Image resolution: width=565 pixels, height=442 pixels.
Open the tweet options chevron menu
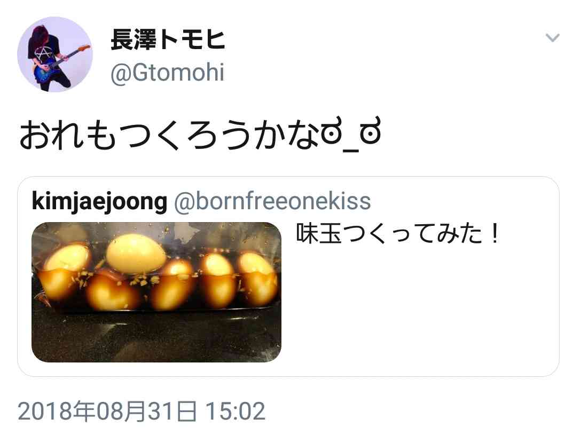pyautogui.click(x=552, y=37)
